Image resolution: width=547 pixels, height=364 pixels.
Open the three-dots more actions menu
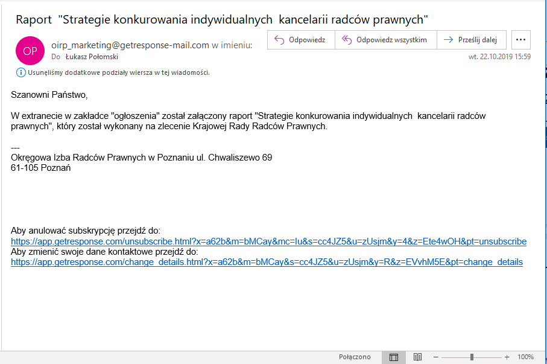coord(521,40)
